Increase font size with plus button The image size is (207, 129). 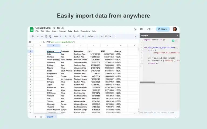tap(110, 37)
